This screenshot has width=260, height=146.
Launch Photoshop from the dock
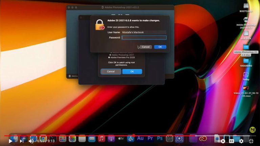click(160, 138)
